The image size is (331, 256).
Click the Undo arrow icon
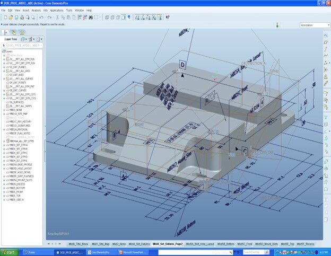(x=42, y=17)
